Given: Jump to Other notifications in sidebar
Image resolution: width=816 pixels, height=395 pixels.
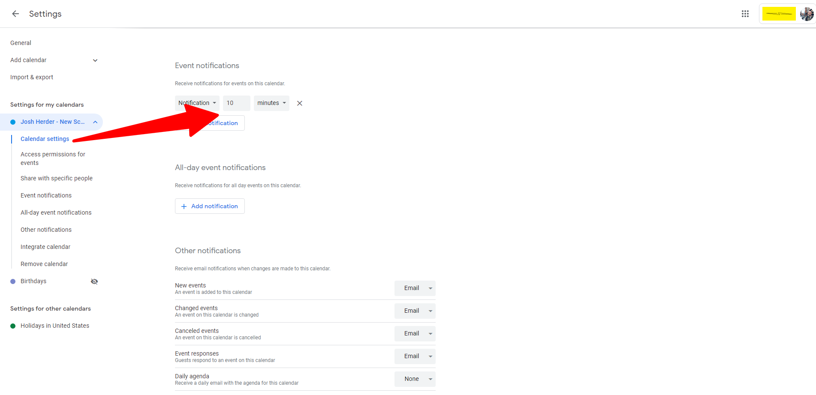Looking at the screenshot, I should pos(46,230).
